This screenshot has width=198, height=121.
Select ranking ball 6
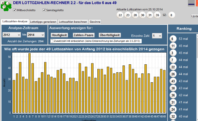tap(173, 39)
